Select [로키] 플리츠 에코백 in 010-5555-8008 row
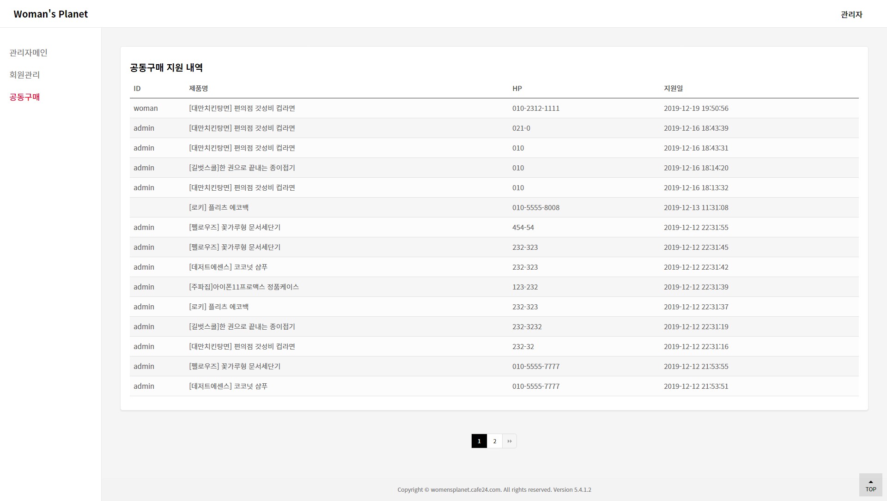This screenshot has width=887, height=501. (219, 208)
